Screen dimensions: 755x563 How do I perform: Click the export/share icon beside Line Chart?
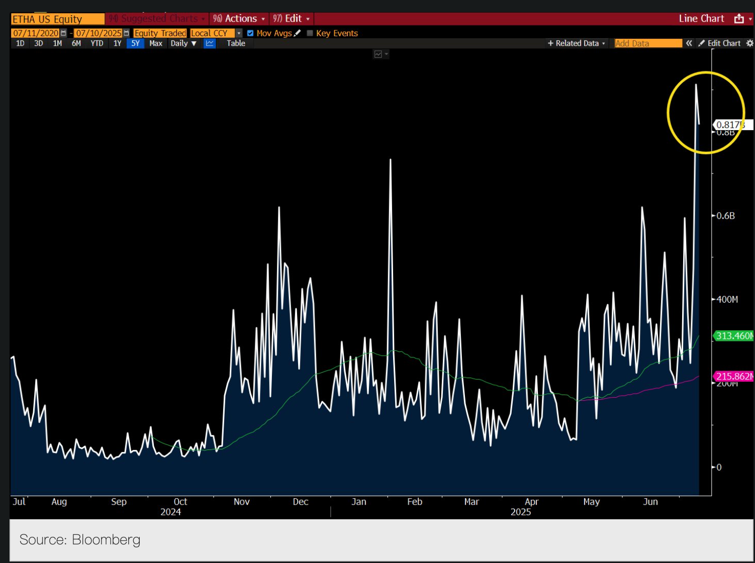(738, 19)
